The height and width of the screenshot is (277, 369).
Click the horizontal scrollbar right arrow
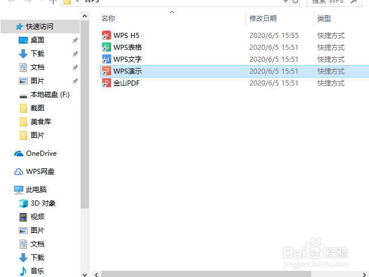click(364, 274)
